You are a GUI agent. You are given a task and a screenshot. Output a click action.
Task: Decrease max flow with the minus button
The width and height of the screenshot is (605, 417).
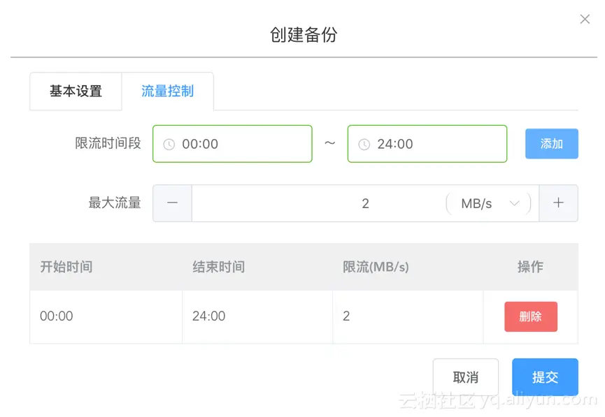click(x=172, y=203)
